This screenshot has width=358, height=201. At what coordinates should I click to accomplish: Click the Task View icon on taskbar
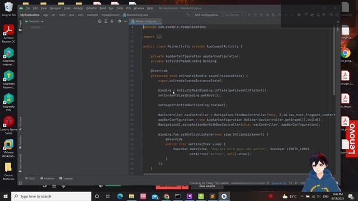pyautogui.click(x=108, y=196)
